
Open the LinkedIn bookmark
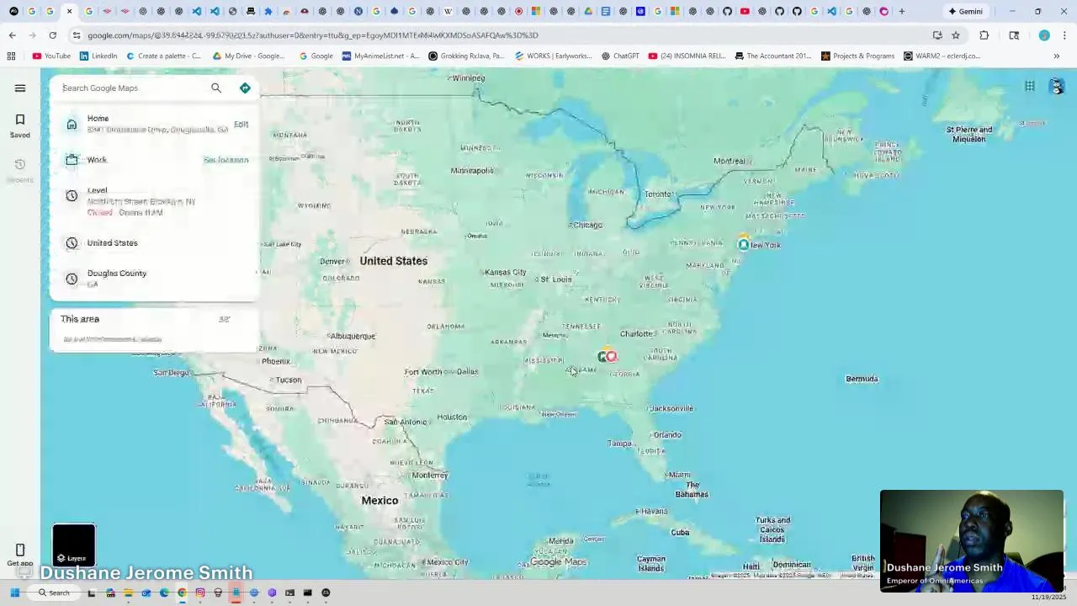[98, 56]
